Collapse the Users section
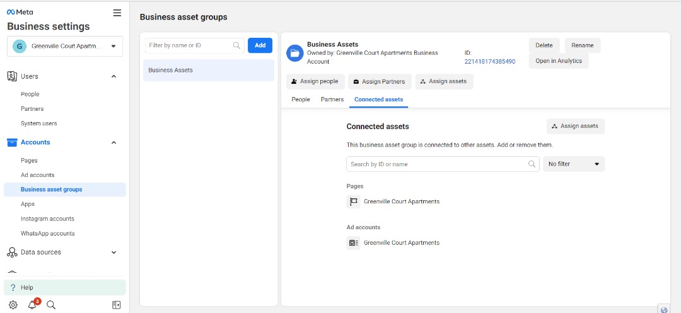This screenshot has width=681, height=313. [x=113, y=76]
